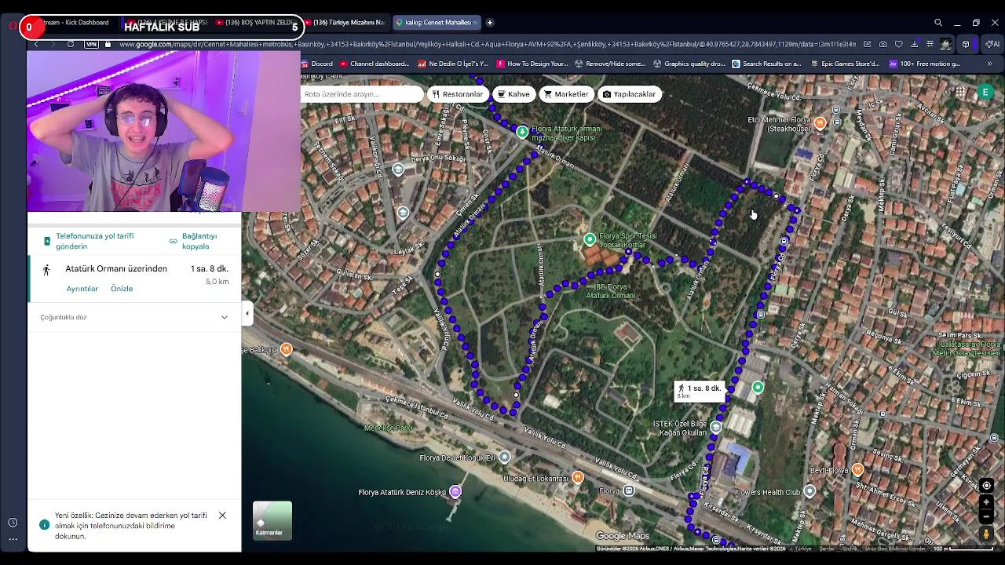This screenshot has height=565, width=1005.
Task: Click the walking icon beside Atatürk Ormanı route
Action: coord(46,270)
